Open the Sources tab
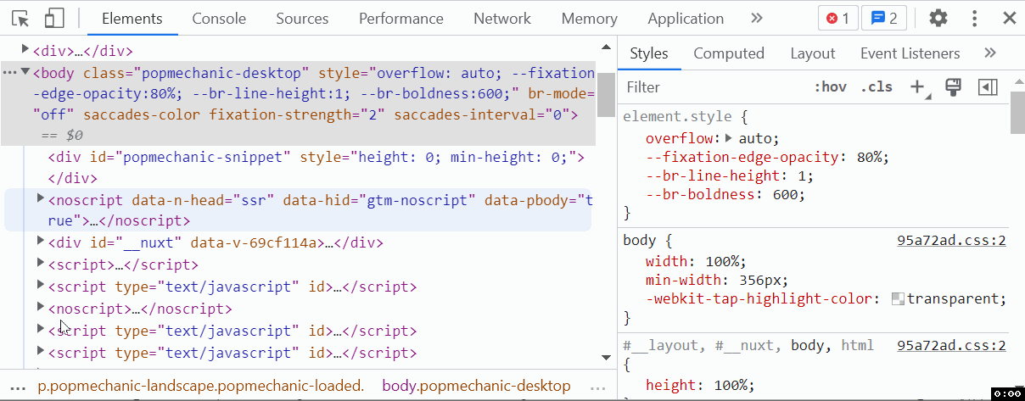The image size is (1025, 401). pos(302,18)
